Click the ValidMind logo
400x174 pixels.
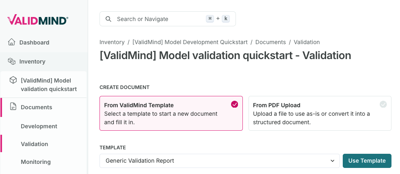38,19
